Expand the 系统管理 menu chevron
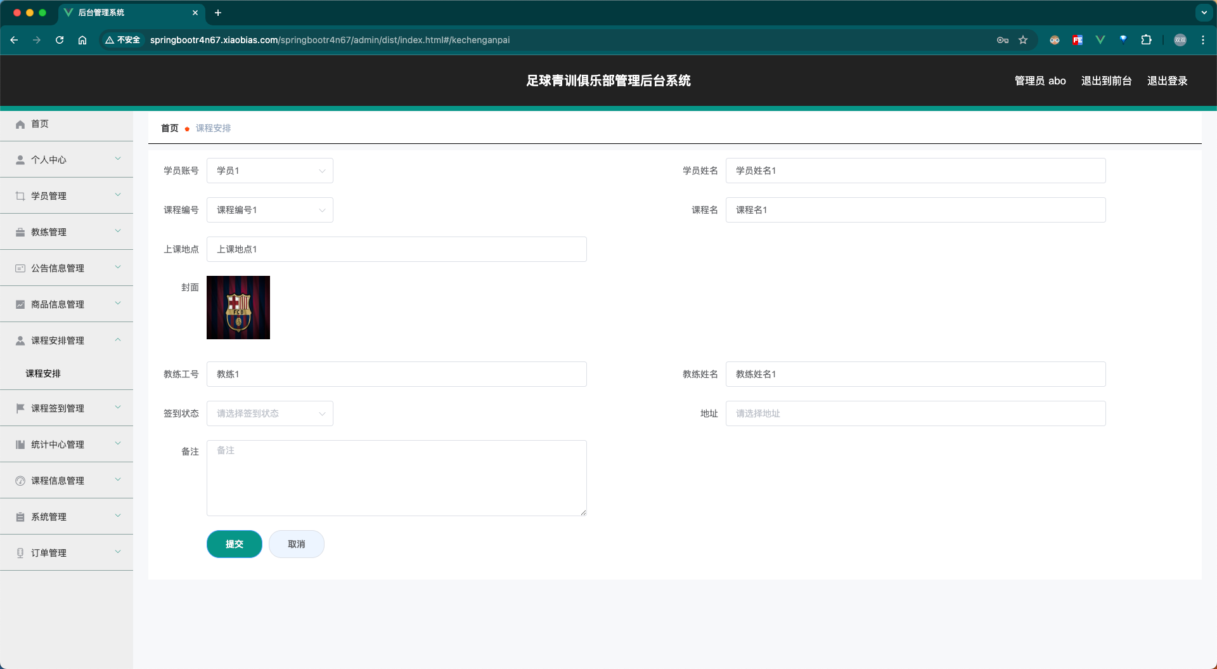This screenshot has width=1217, height=669. 118,516
